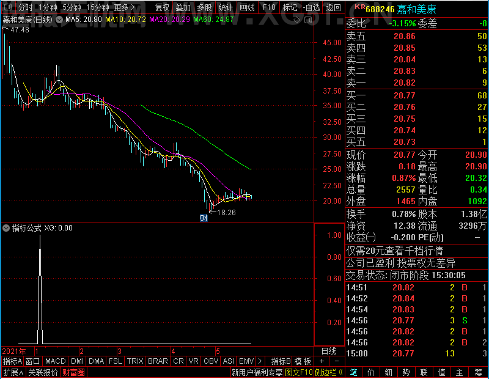Image resolution: width=489 pixels, height=379 pixels.
Task: Select DMA indicator
Action: (97, 361)
